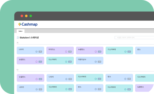154x94 pixels.
Task: Click the C badge on 다판다상사 card
Action: pyautogui.click(x=96, y=62)
